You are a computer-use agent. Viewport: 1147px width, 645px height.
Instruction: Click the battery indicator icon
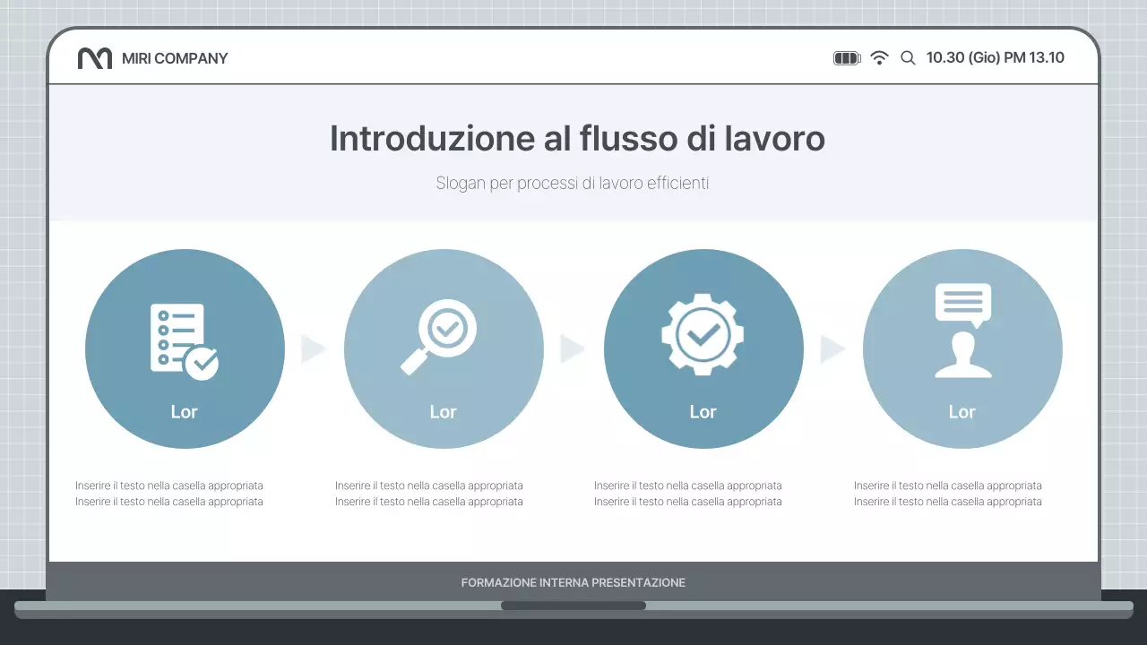click(x=846, y=56)
